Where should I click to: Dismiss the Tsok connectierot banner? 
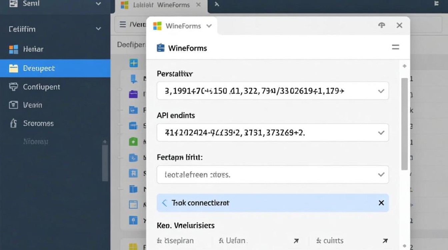[381, 203]
